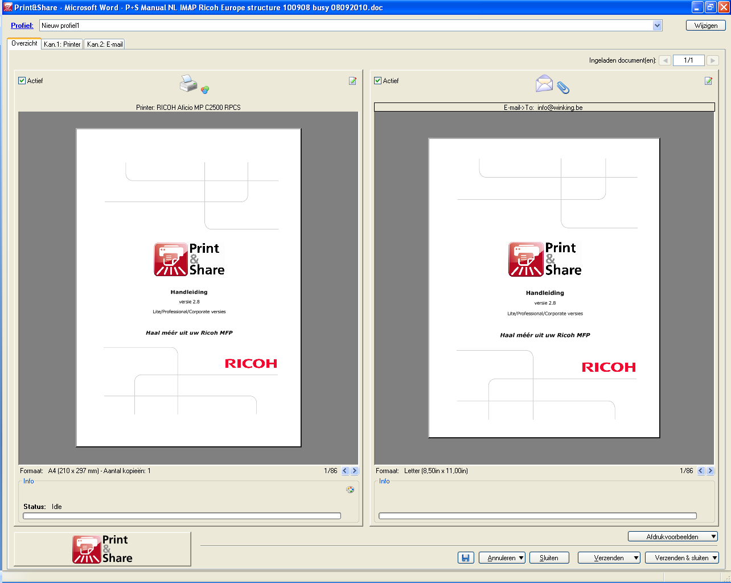Screen dimensions: 731x583
Task: Click the Ingeladen document(en) label
Action: [623, 60]
